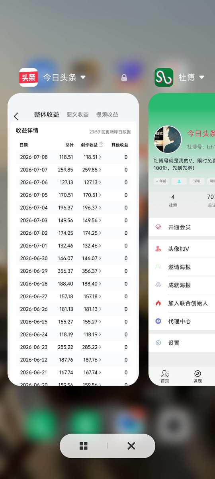The width and height of the screenshot is (215, 479).
Task: Tap the 加入联合创始人 flame icon
Action: point(158,303)
